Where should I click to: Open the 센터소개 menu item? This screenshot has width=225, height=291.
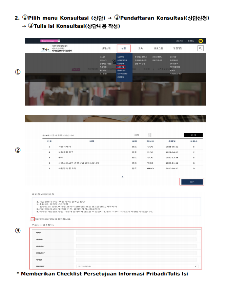pyautogui.click(x=106, y=48)
